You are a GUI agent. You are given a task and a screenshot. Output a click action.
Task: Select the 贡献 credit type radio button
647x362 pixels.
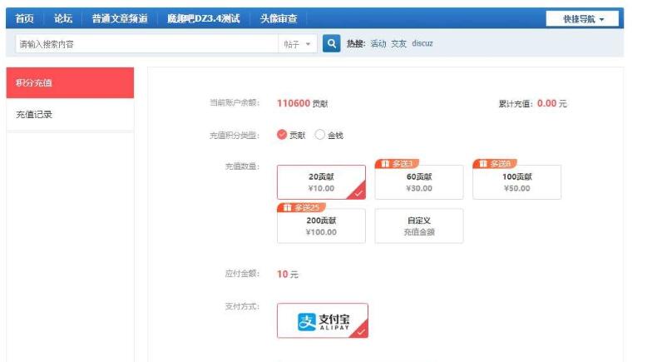(x=282, y=135)
